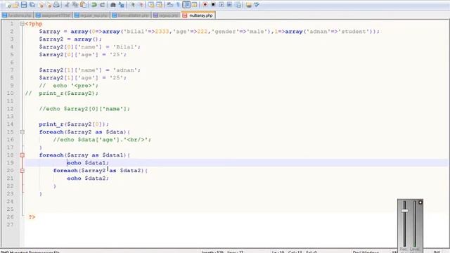
Task: Click 'echo $data1;' on the highlighted line
Action: pyautogui.click(x=88, y=163)
